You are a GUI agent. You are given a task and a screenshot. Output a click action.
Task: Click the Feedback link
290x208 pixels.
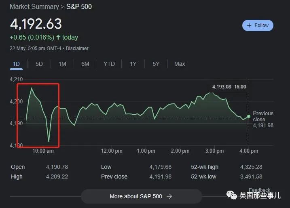[259, 190]
